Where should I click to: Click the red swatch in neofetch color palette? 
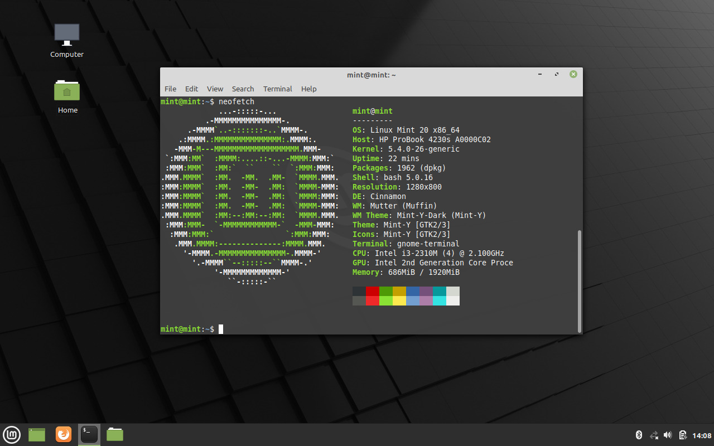(x=372, y=290)
